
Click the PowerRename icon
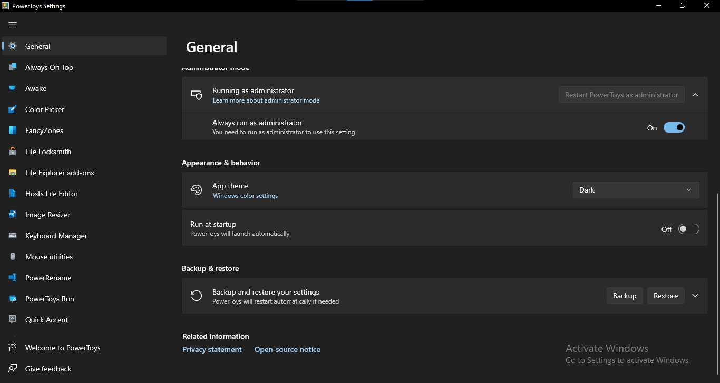pos(13,278)
